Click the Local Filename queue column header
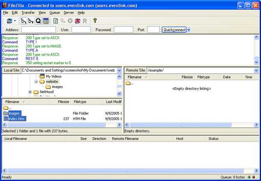This screenshot has width=261, height=181. click(x=34, y=139)
